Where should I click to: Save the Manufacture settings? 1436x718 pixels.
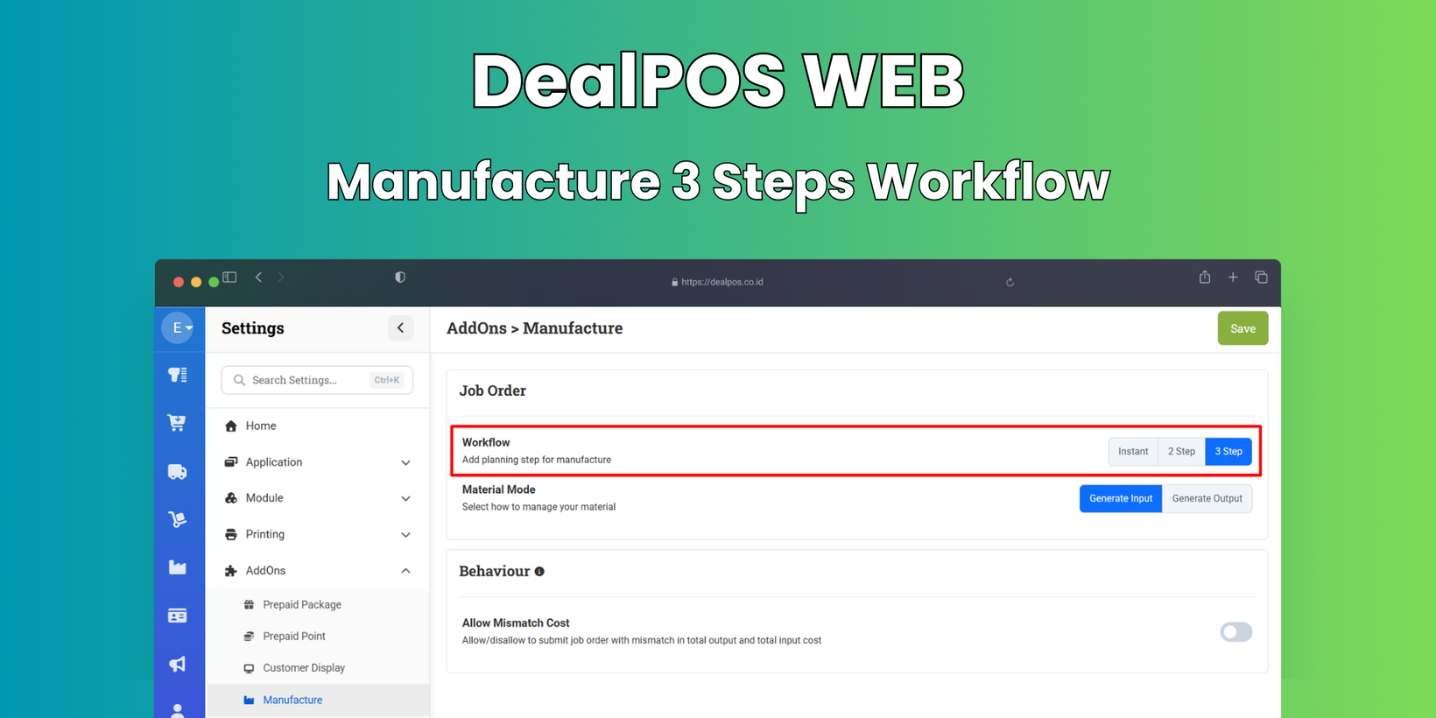[1242, 328]
